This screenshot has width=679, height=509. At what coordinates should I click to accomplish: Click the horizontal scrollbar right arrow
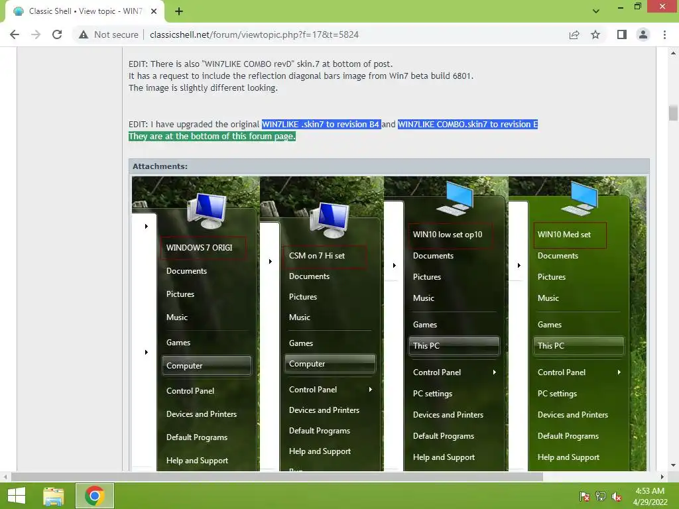(x=662, y=477)
